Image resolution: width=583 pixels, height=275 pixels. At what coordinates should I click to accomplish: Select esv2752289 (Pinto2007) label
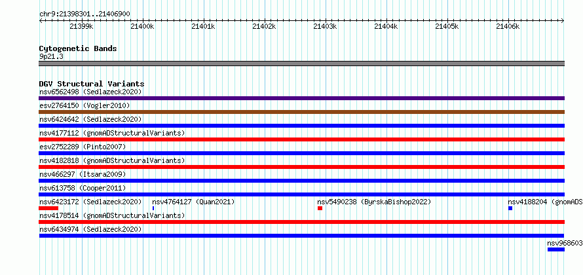coord(83,147)
